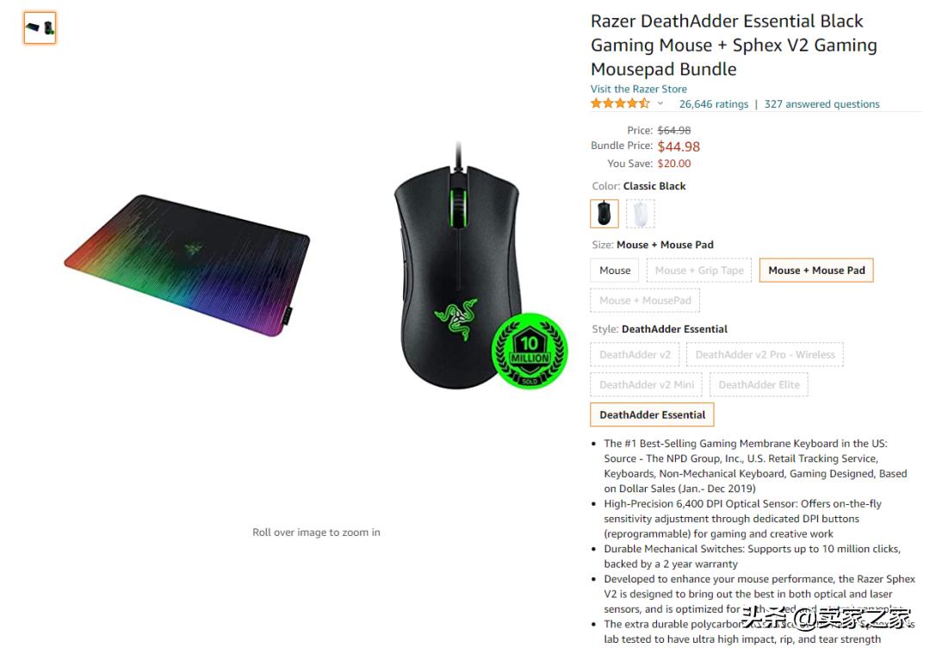The width and height of the screenshot is (930, 648).
Task: Select Mouse + Mouse Pad option
Action: (x=816, y=270)
